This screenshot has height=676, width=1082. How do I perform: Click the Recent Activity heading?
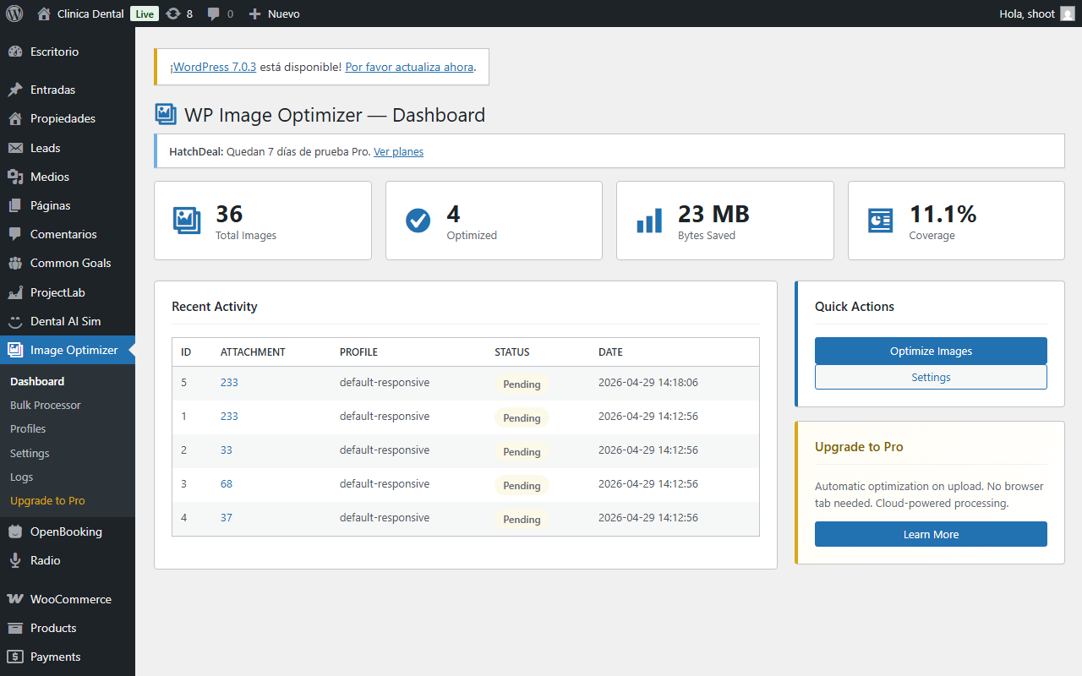(215, 307)
